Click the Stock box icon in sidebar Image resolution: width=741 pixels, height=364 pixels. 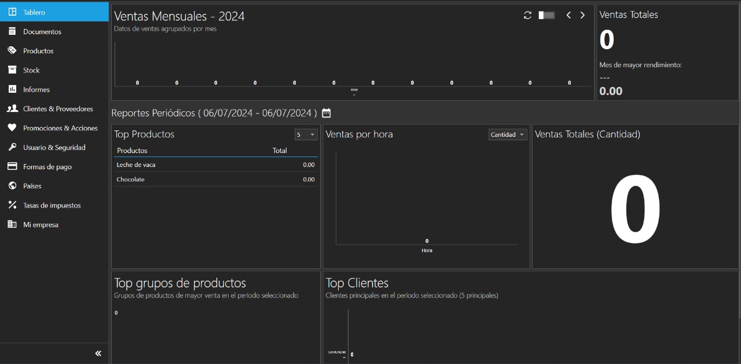[x=12, y=70]
